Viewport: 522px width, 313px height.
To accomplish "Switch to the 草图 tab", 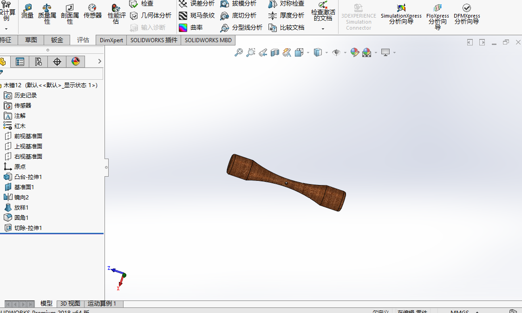I will pyautogui.click(x=31, y=40).
